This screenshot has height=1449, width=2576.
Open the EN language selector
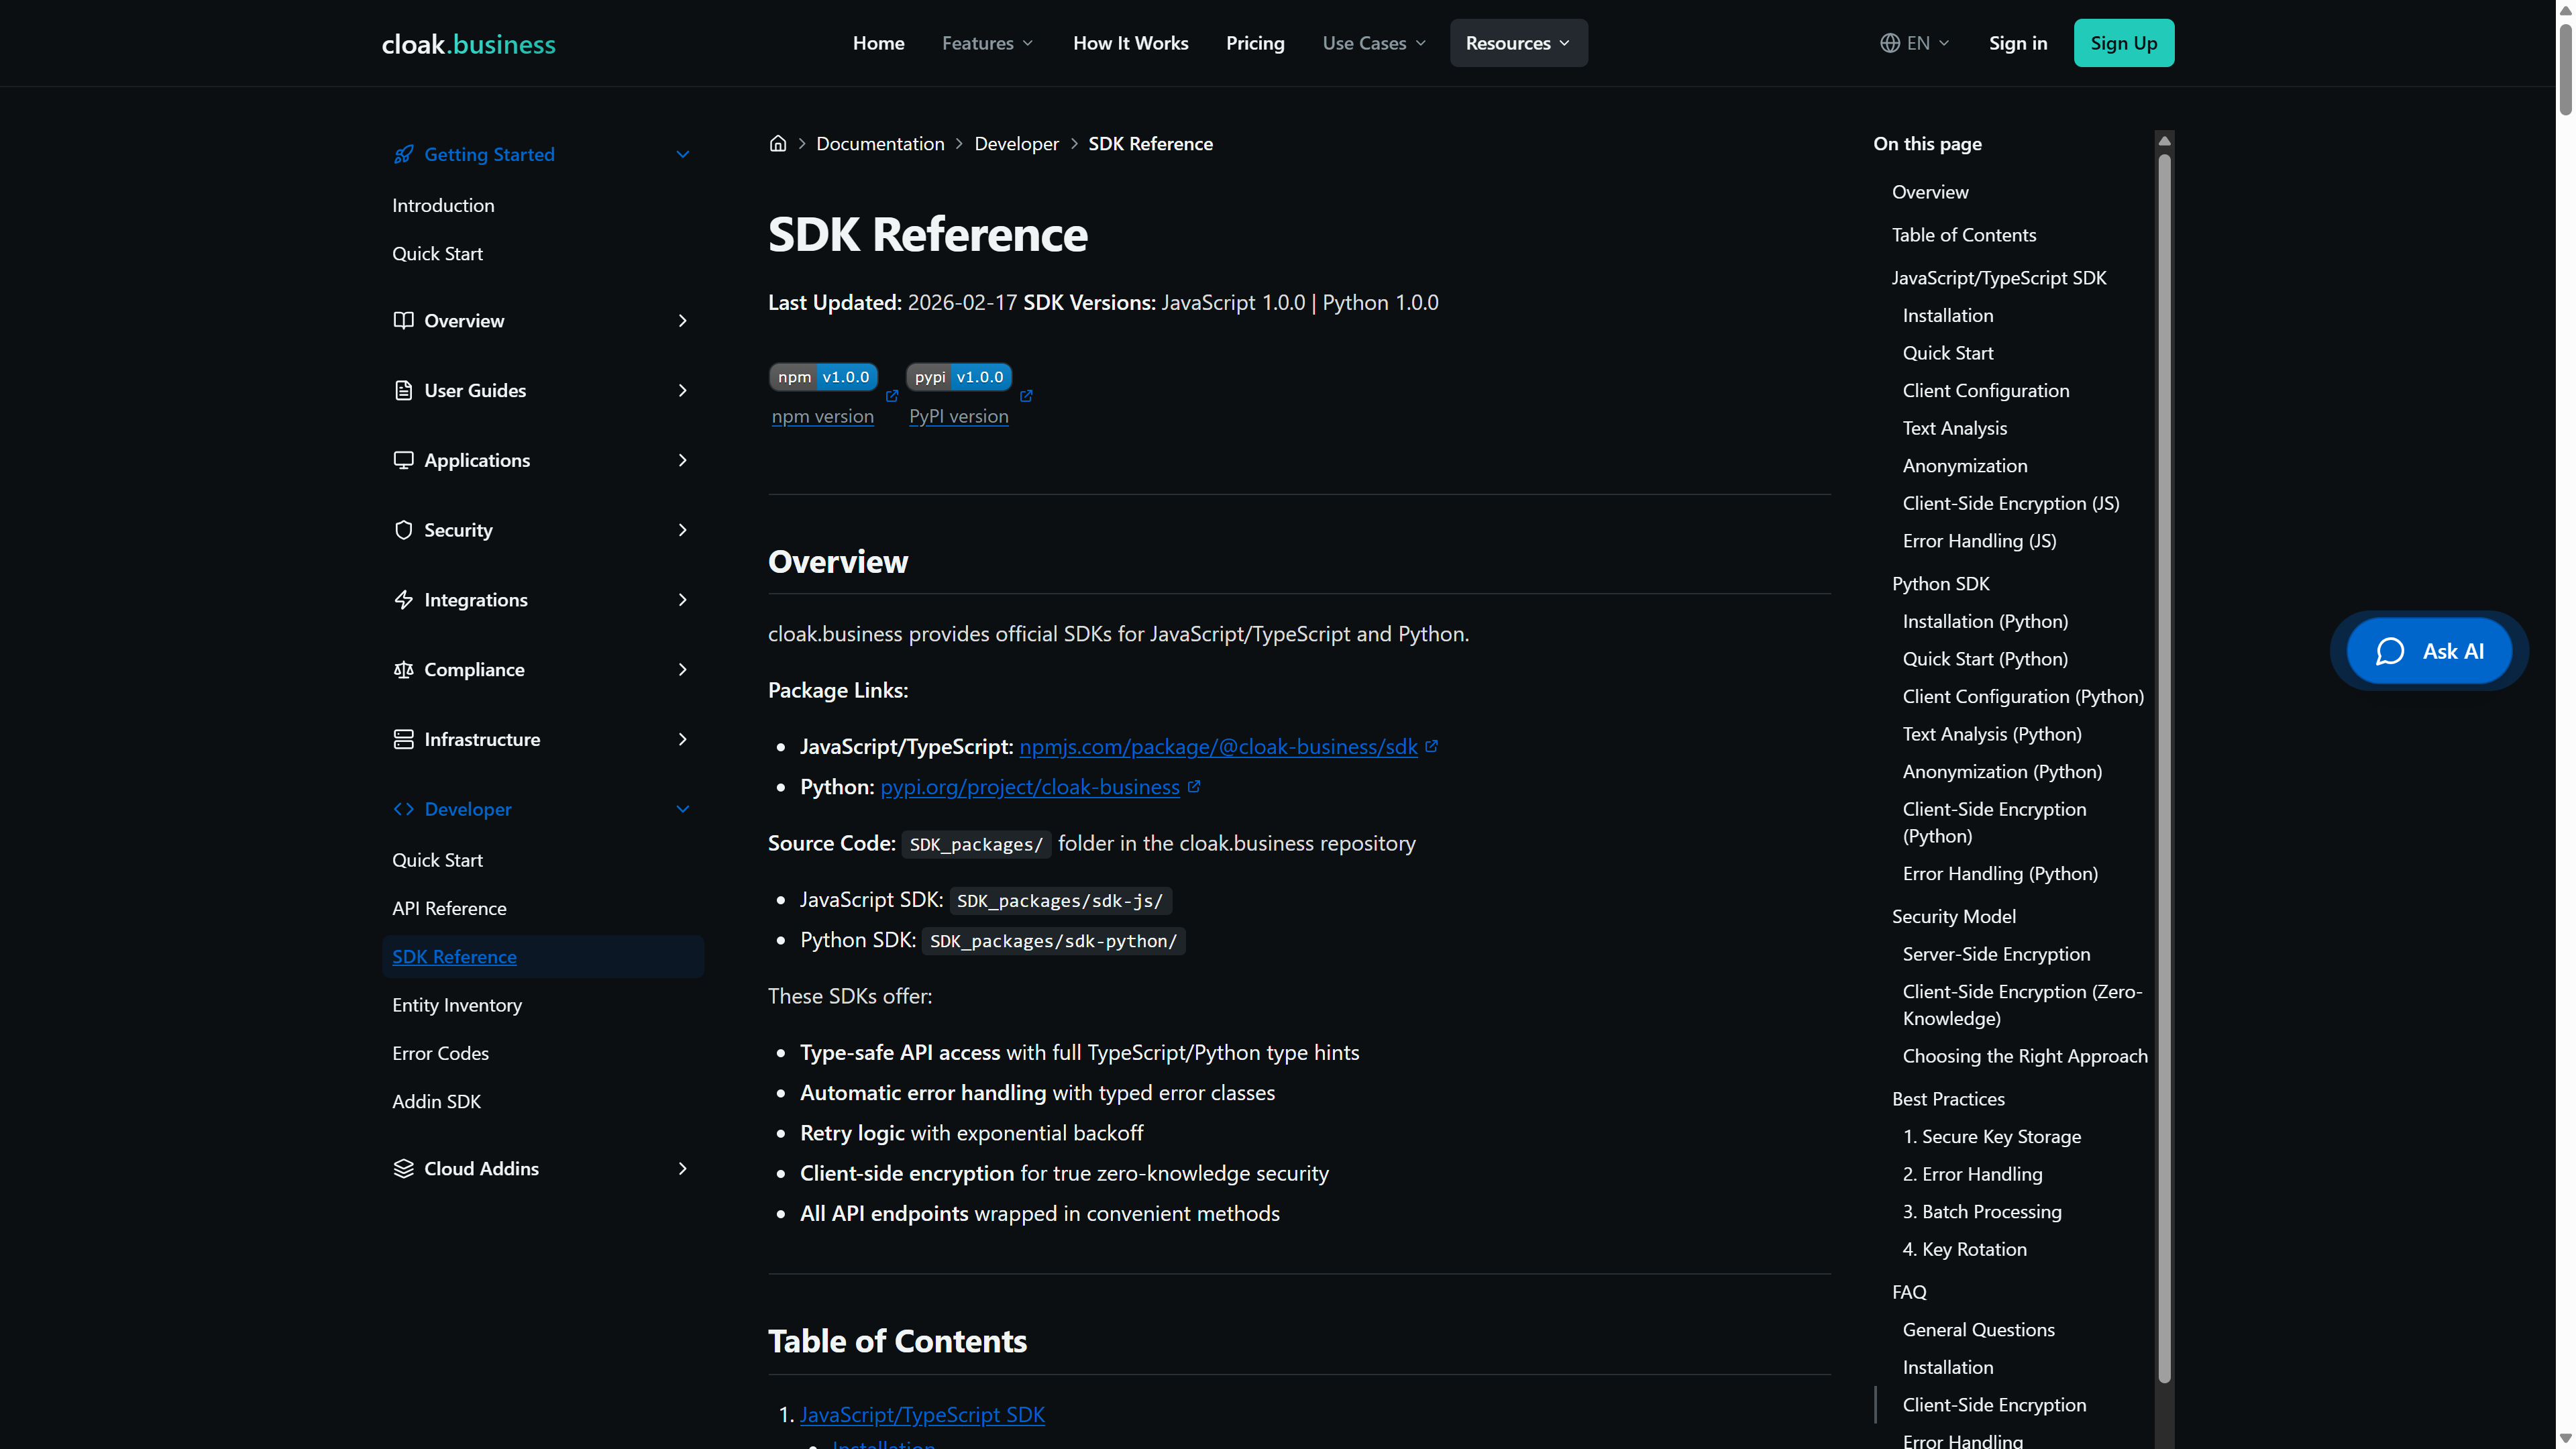(1915, 43)
